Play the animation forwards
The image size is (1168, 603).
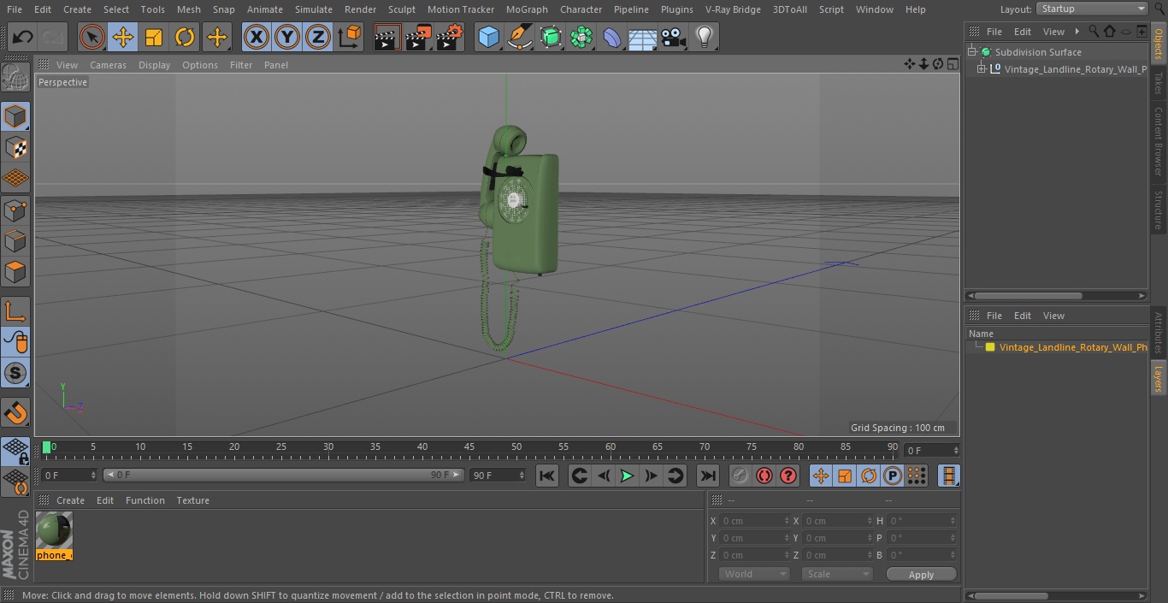coord(627,476)
